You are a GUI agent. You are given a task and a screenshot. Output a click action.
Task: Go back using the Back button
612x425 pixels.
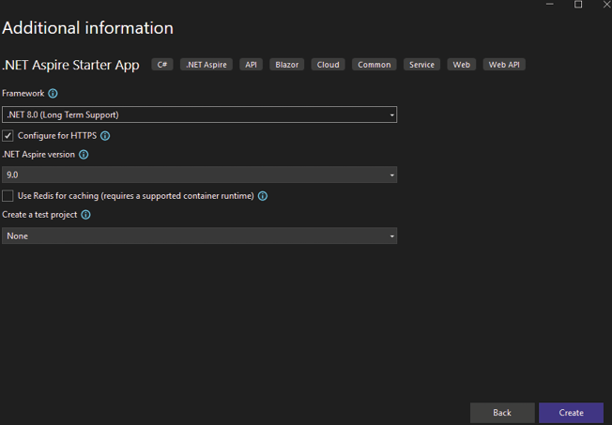(x=502, y=413)
